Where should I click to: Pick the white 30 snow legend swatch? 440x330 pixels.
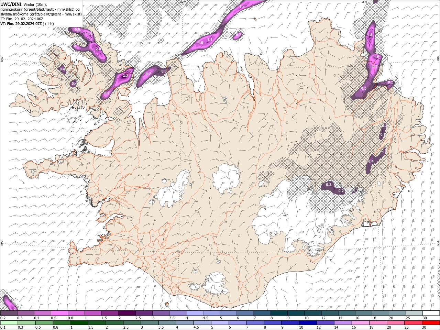pyautogui.click(x=431, y=313)
